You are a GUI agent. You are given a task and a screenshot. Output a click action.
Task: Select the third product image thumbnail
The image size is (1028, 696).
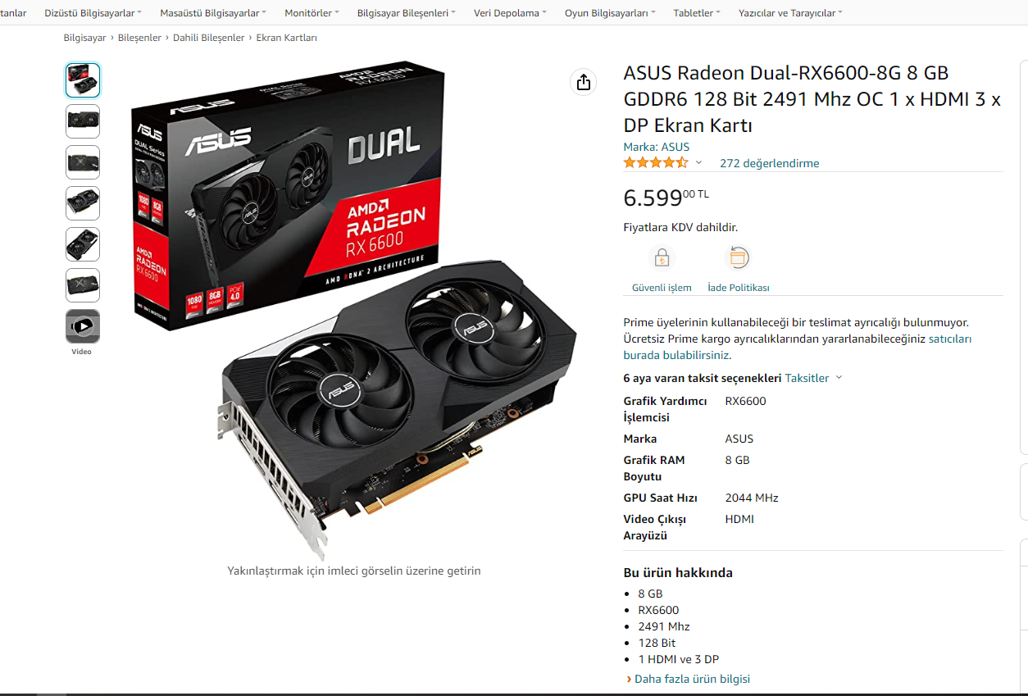[x=83, y=162]
